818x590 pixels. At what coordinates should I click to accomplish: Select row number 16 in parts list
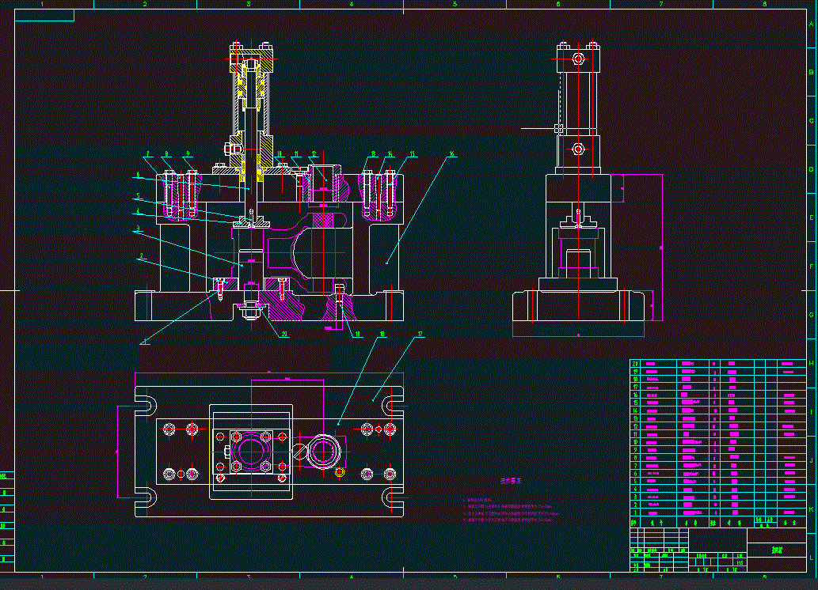point(718,395)
